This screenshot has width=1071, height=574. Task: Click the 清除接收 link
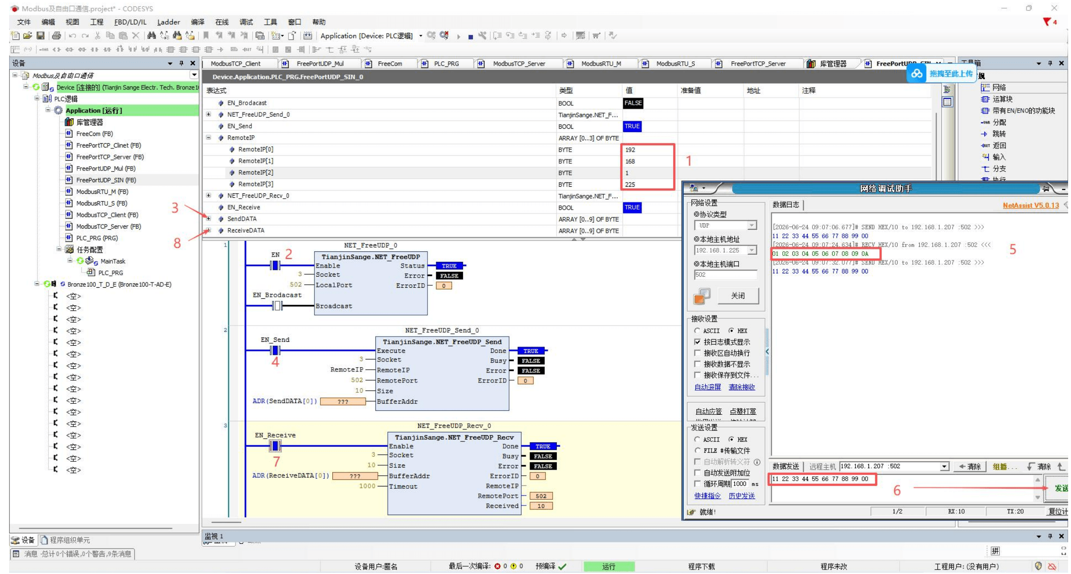click(742, 387)
